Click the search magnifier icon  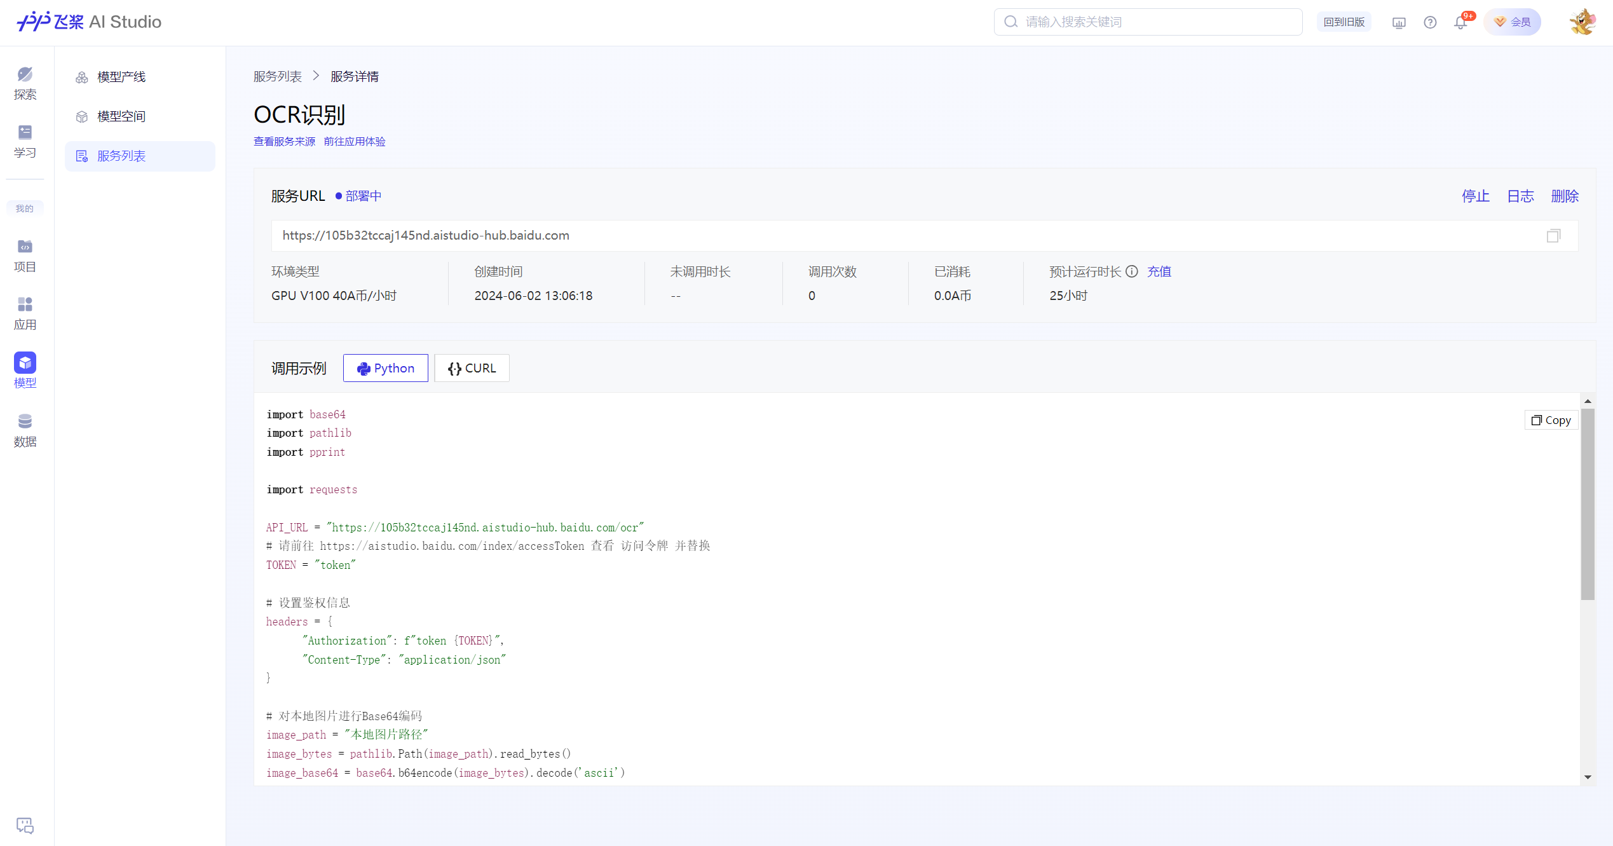[1011, 22]
